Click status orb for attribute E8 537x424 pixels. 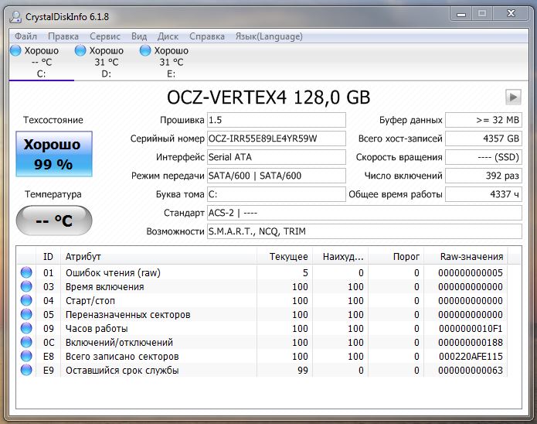pyautogui.click(x=26, y=356)
